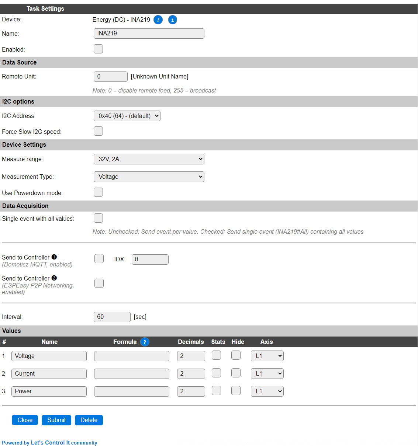Open the I2C Address dropdown
This screenshot has width=418, height=446.
click(127, 116)
